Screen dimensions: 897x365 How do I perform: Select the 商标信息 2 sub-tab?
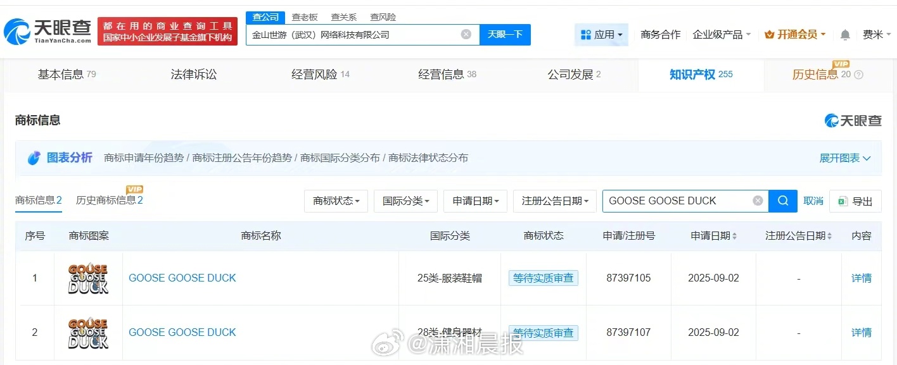click(39, 201)
